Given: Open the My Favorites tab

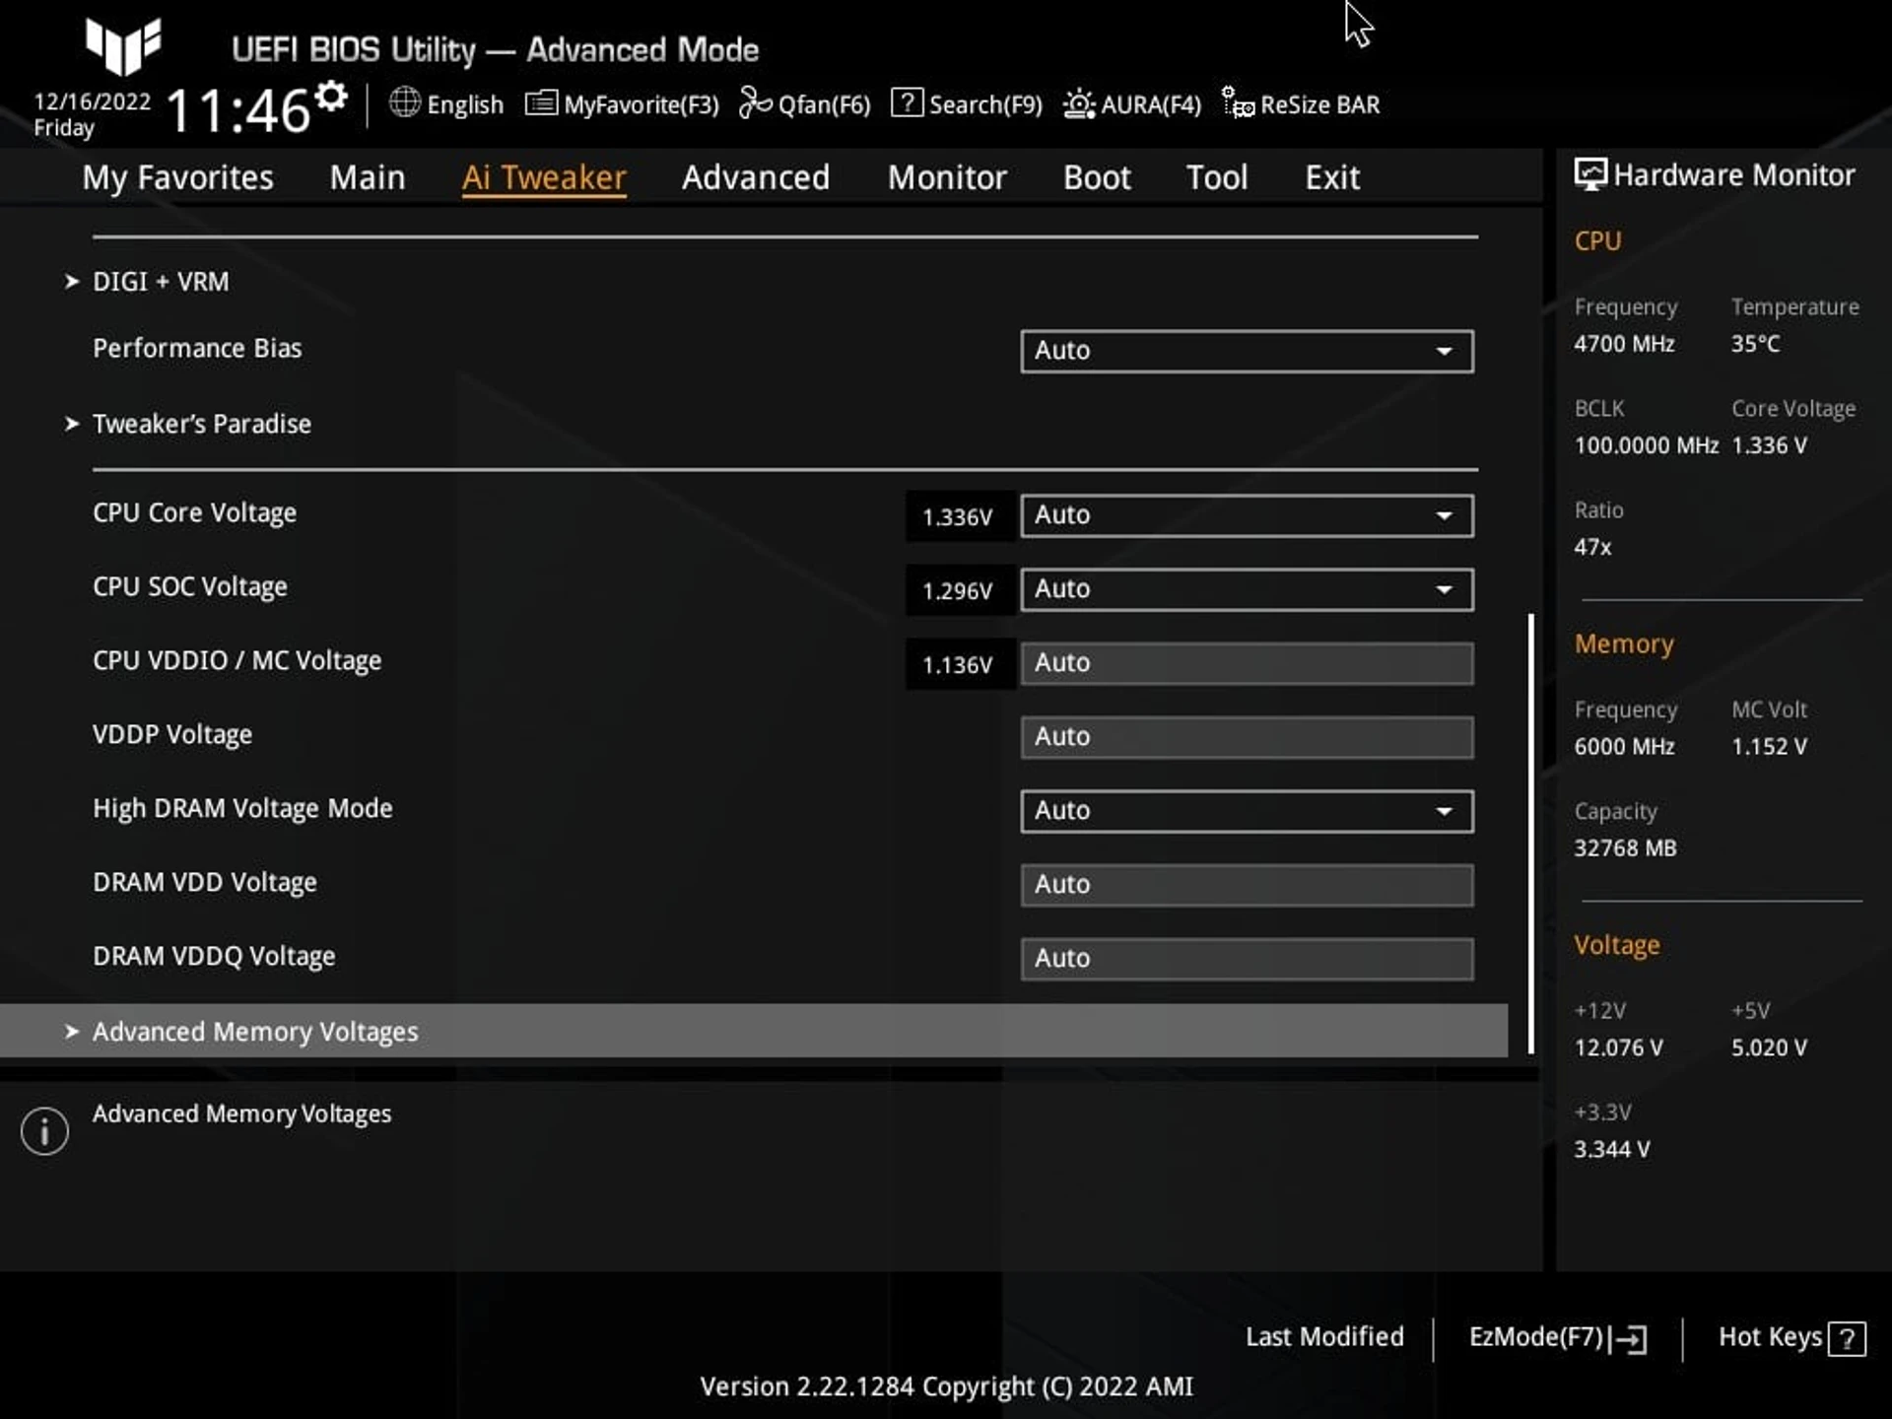Looking at the screenshot, I should click(178, 177).
